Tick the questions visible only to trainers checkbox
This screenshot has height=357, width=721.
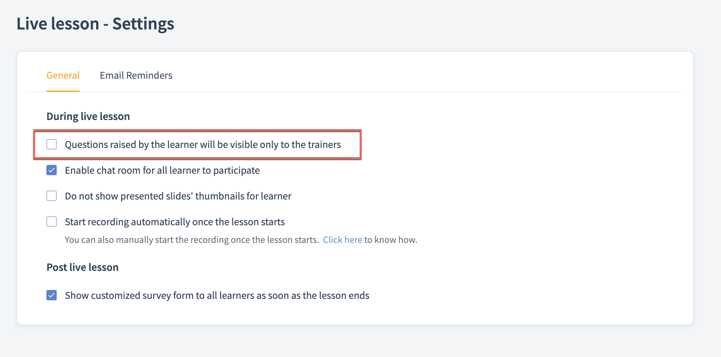(52, 144)
